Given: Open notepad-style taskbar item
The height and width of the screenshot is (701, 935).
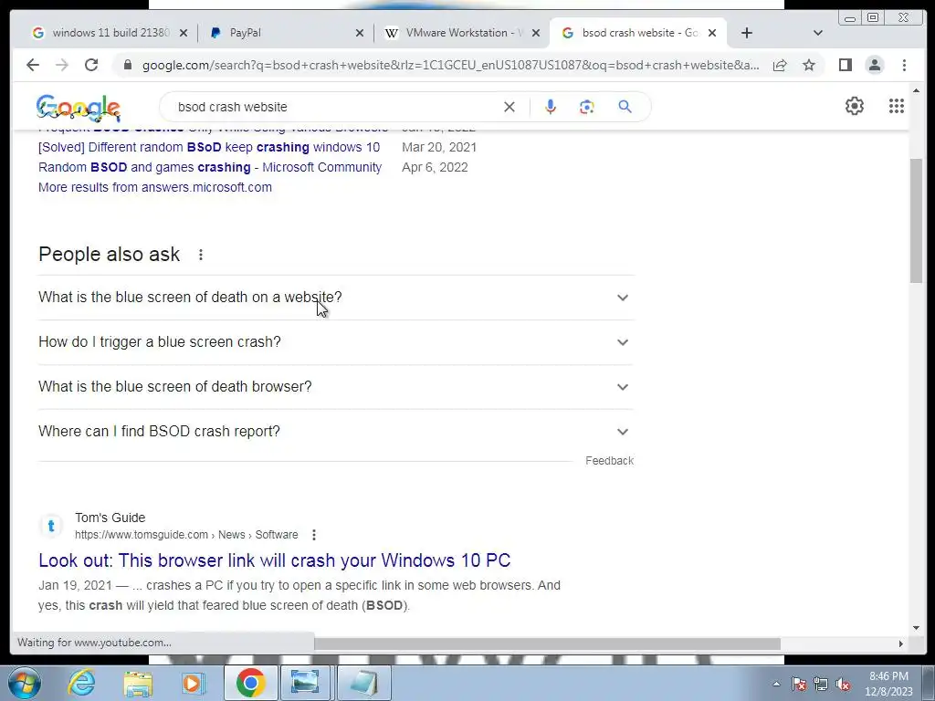Looking at the screenshot, I should [x=363, y=683].
